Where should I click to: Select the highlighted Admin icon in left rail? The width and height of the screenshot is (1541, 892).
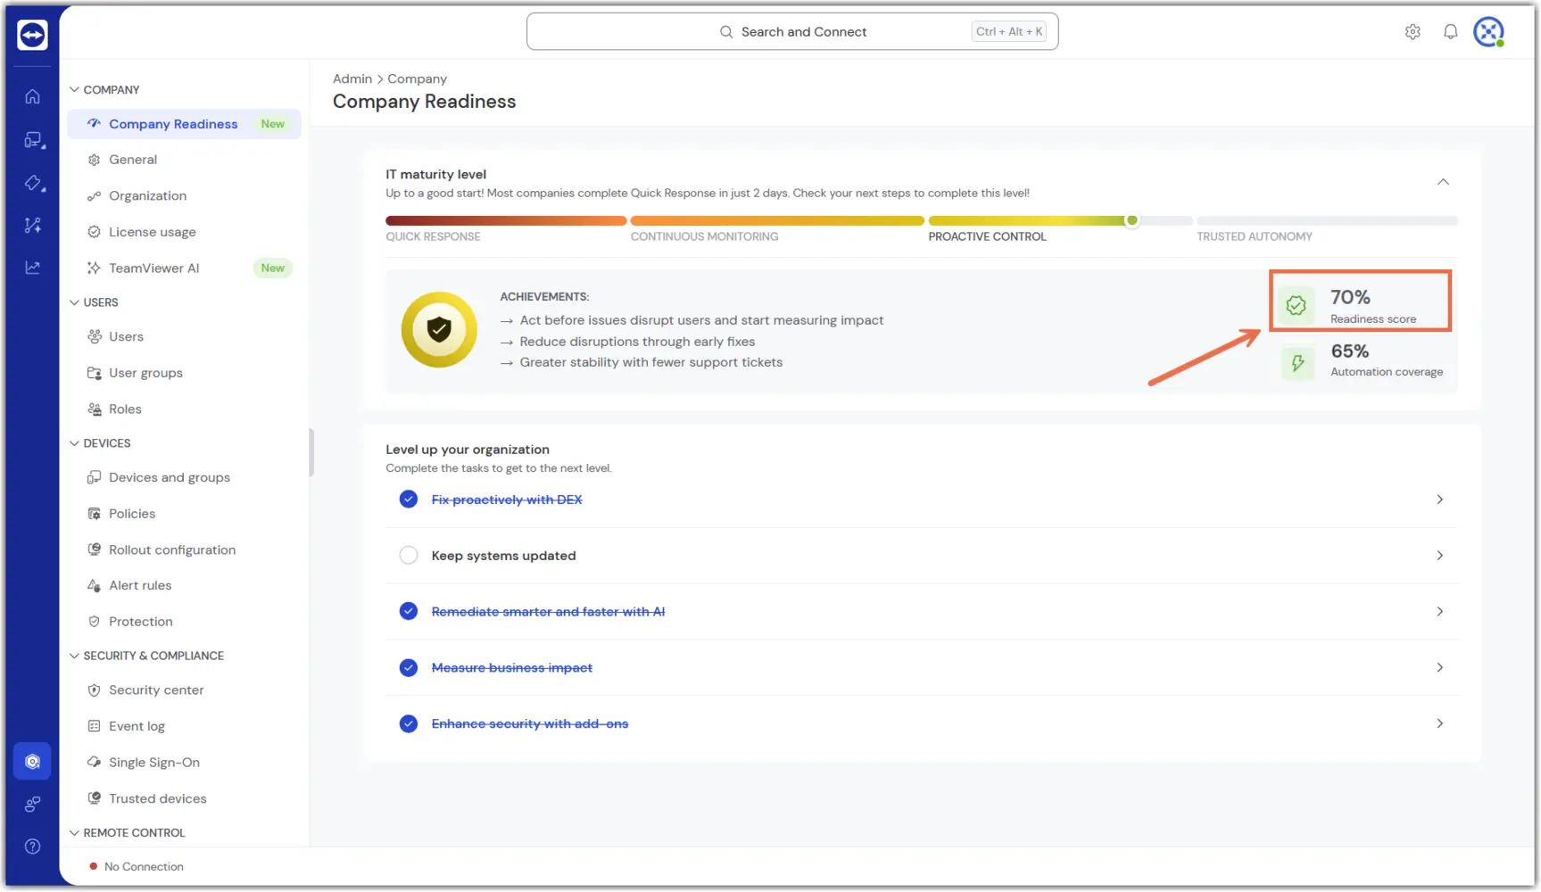(32, 762)
